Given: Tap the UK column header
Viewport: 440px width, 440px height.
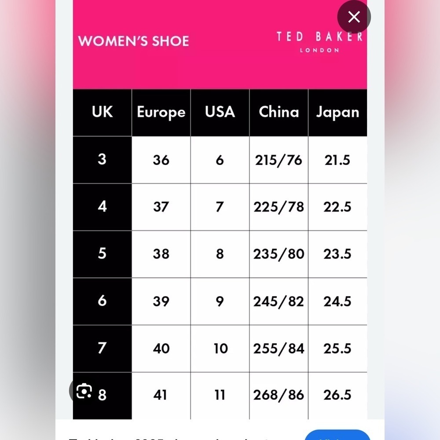Looking at the screenshot, I should (x=102, y=113).
